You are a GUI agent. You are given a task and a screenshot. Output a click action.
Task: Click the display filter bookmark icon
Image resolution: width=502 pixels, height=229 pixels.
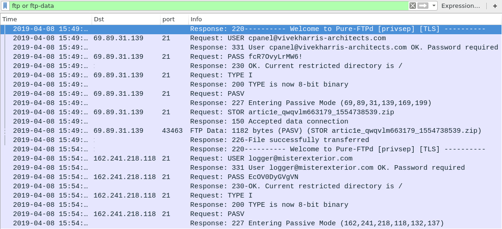click(x=6, y=6)
